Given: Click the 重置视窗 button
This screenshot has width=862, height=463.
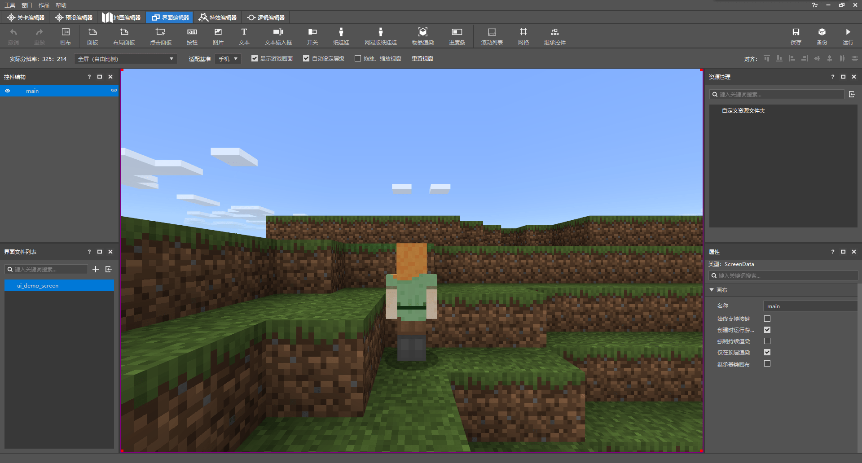Looking at the screenshot, I should pyautogui.click(x=422, y=59).
